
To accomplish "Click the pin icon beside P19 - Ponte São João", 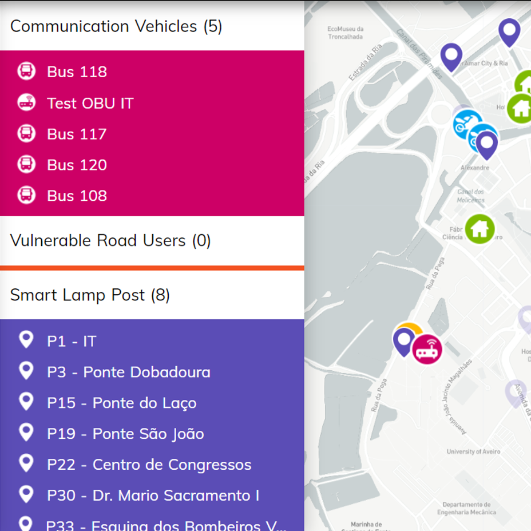I will [26, 433].
